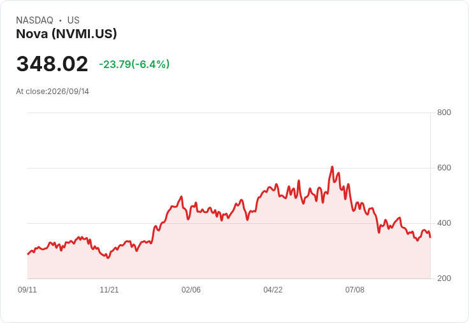This screenshot has width=469, height=323.
Task: Click the At close:2026/09/14 timestamp
Action: point(53,92)
